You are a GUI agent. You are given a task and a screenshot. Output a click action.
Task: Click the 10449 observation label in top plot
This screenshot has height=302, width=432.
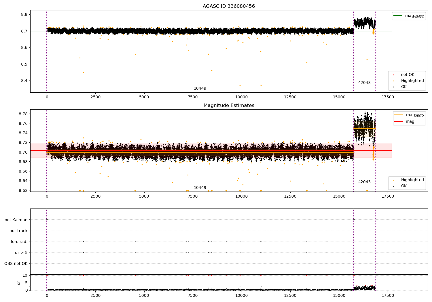200,89
